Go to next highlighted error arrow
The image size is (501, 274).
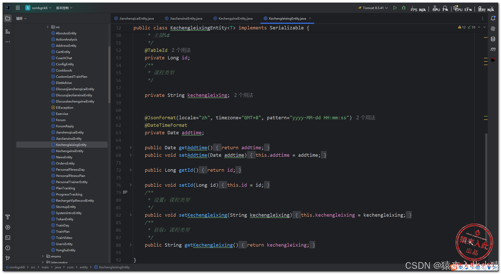coord(484,27)
